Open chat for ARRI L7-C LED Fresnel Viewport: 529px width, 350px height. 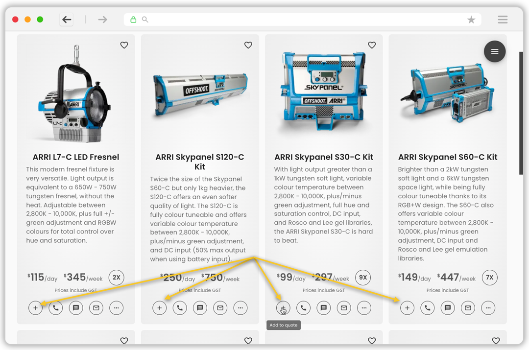76,308
